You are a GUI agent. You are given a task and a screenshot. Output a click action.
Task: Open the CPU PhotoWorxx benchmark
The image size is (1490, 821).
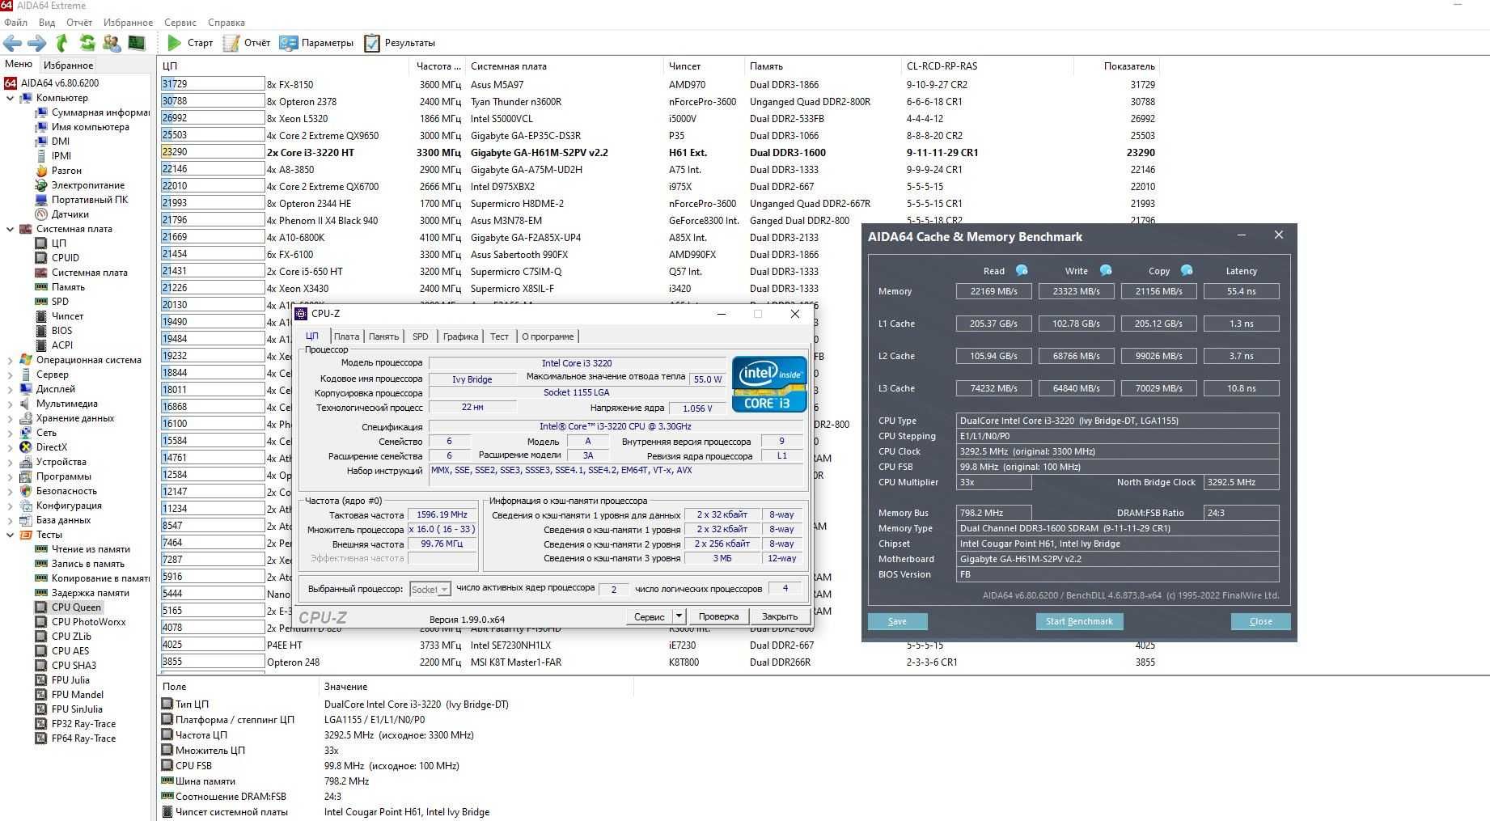(88, 622)
